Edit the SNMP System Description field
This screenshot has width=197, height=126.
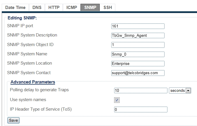pos(138,36)
